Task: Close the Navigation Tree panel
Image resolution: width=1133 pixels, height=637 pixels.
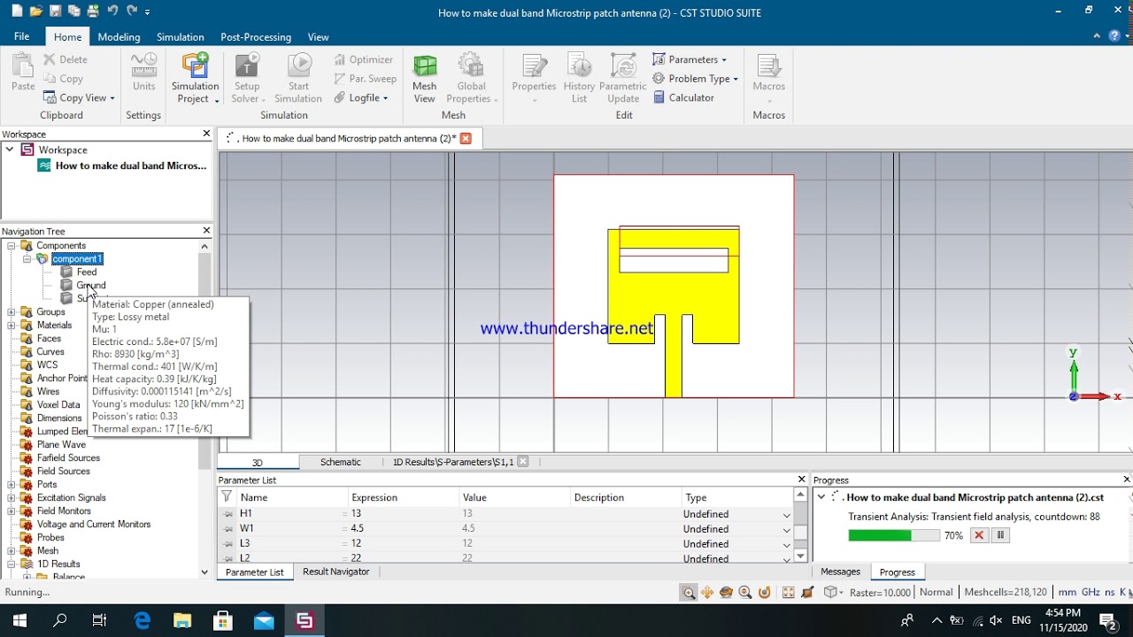Action: (x=206, y=231)
